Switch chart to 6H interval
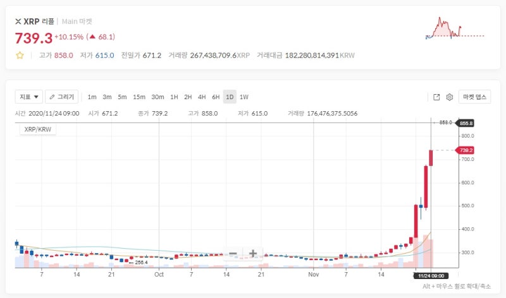Viewport: 506px width, 298px height. point(216,97)
